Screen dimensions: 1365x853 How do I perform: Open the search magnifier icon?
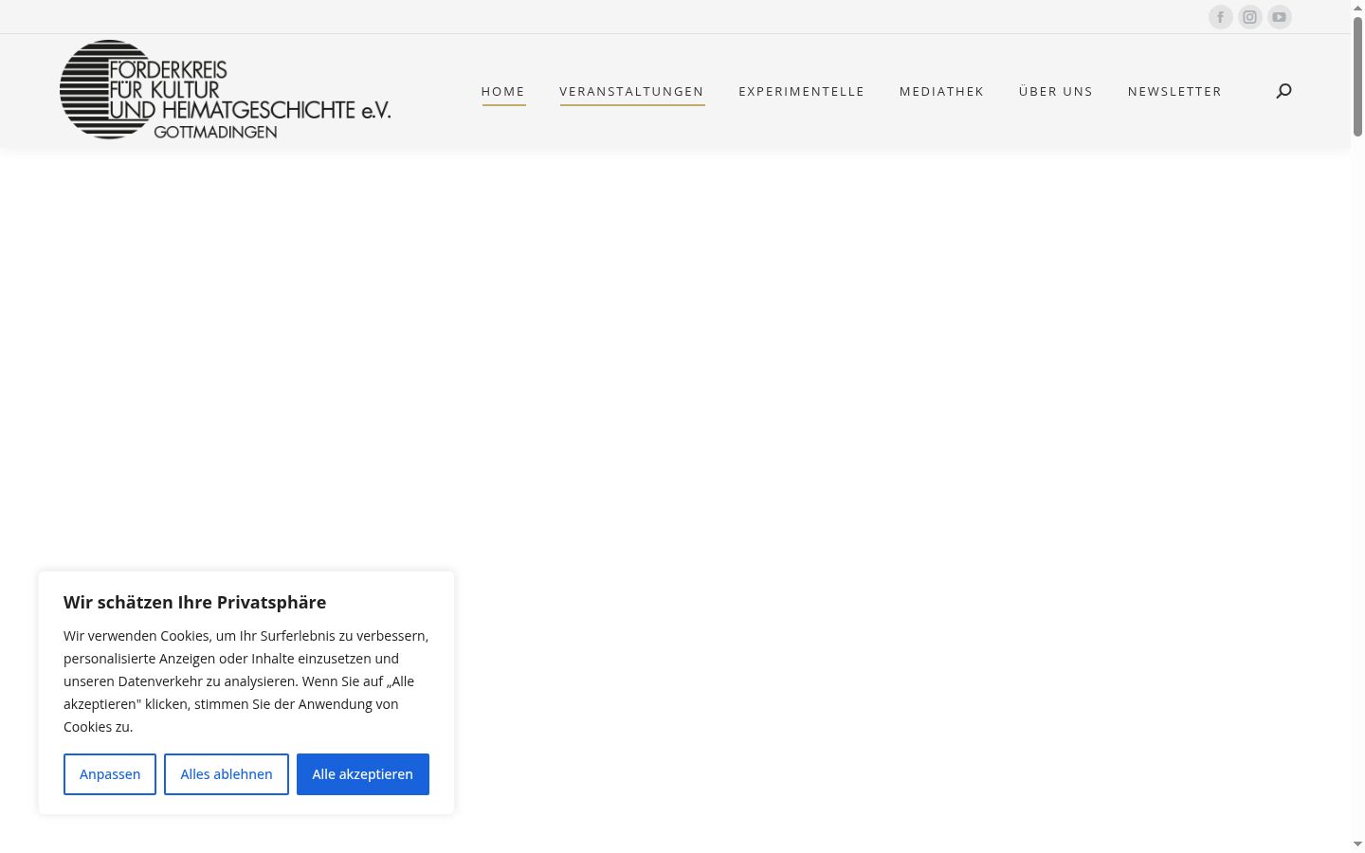click(x=1284, y=91)
